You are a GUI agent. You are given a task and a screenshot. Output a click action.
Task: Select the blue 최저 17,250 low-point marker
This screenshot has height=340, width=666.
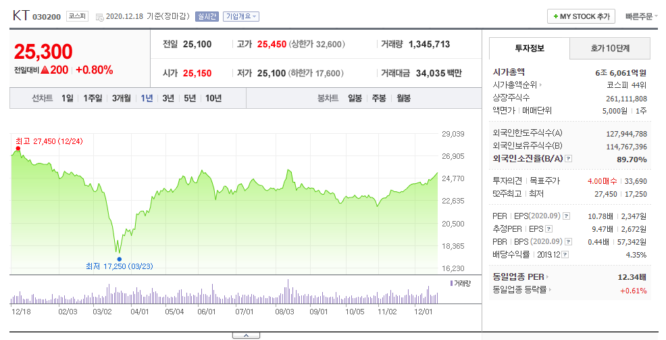(120, 259)
